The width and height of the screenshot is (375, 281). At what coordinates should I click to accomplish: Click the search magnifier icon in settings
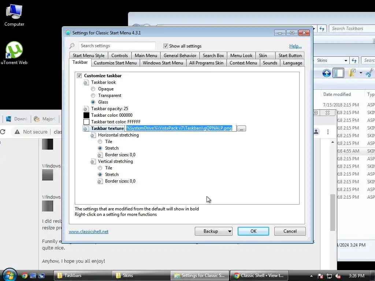pyautogui.click(x=72, y=46)
